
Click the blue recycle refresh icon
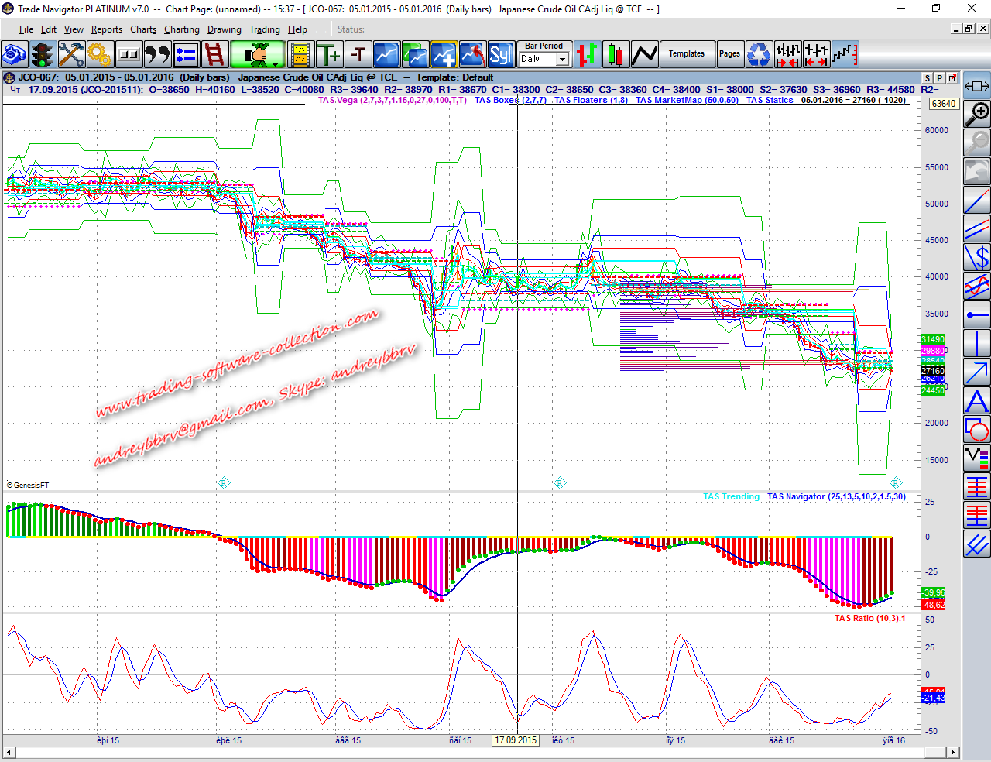[760, 55]
